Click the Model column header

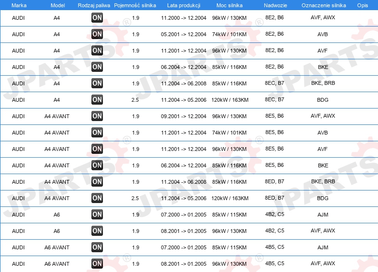click(x=58, y=5)
